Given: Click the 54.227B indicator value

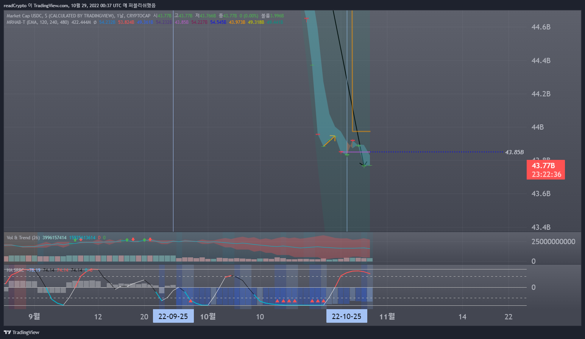Looking at the screenshot, I should [199, 22].
